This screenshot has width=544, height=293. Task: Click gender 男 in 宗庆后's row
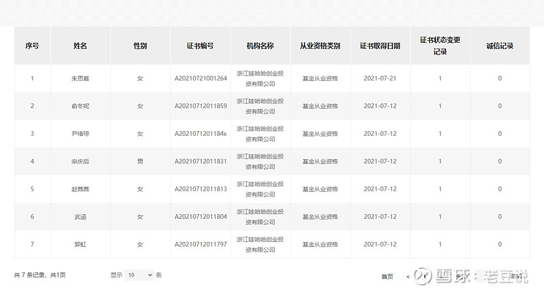[x=140, y=161]
